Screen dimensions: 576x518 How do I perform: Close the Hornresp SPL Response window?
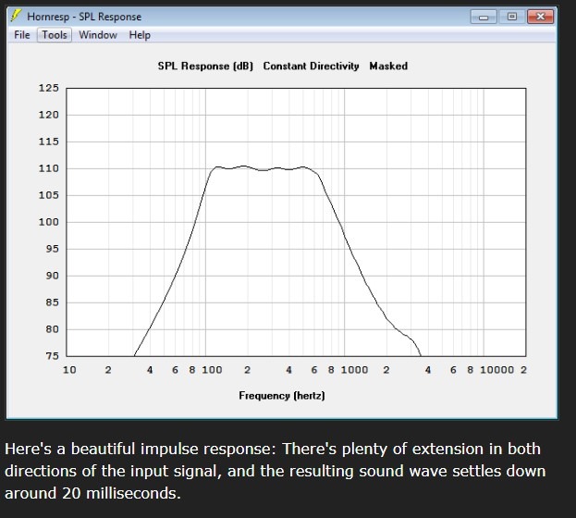pos(540,17)
